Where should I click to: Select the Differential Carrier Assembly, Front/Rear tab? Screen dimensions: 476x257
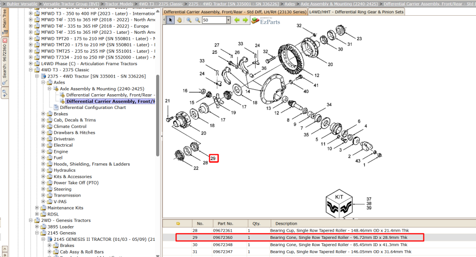pyautogui.click(x=235, y=12)
